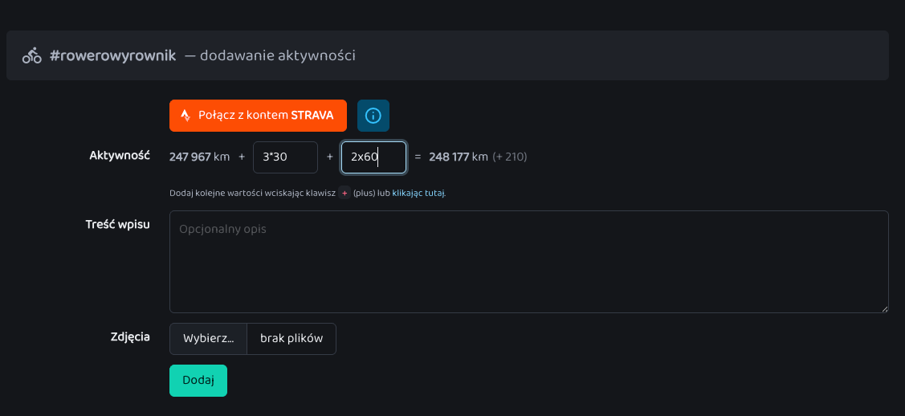
Task: Click the Treść wpisu label
Action: pyautogui.click(x=117, y=223)
